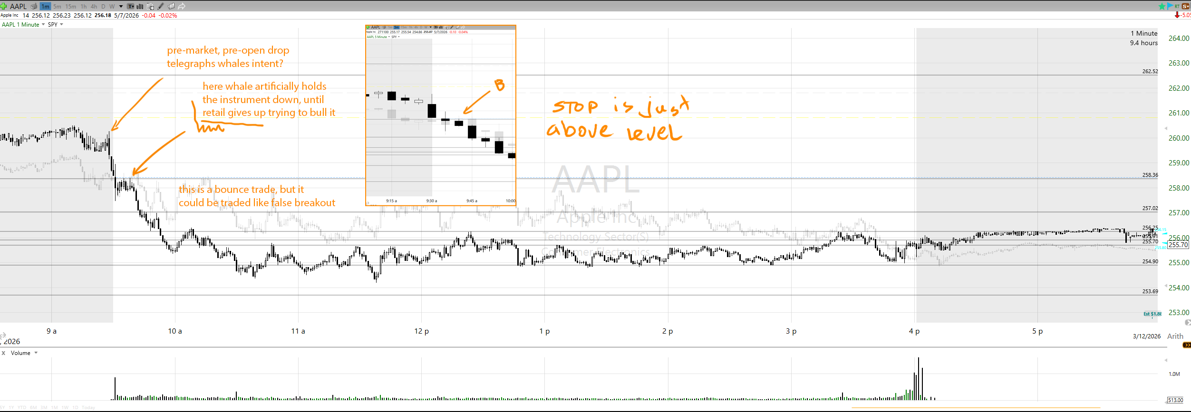Viewport: 1191px width, 412px height.
Task: Expand the timeframe dropdown arrow after W
Action: (121, 6)
